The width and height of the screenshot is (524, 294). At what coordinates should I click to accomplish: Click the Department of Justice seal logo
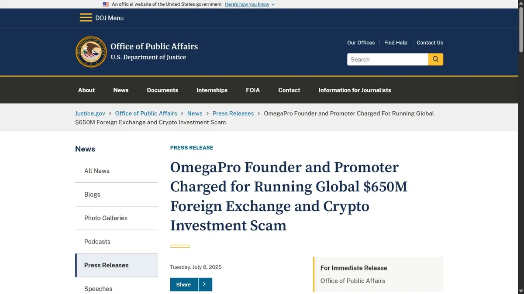pos(91,52)
